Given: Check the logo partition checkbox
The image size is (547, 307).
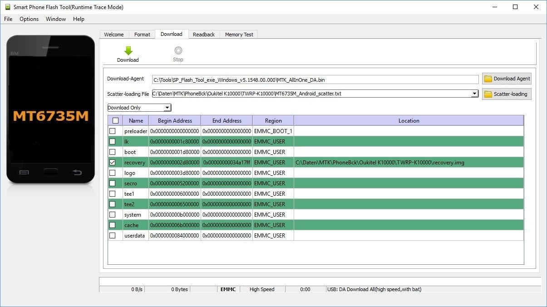Looking at the screenshot, I should pos(113,173).
